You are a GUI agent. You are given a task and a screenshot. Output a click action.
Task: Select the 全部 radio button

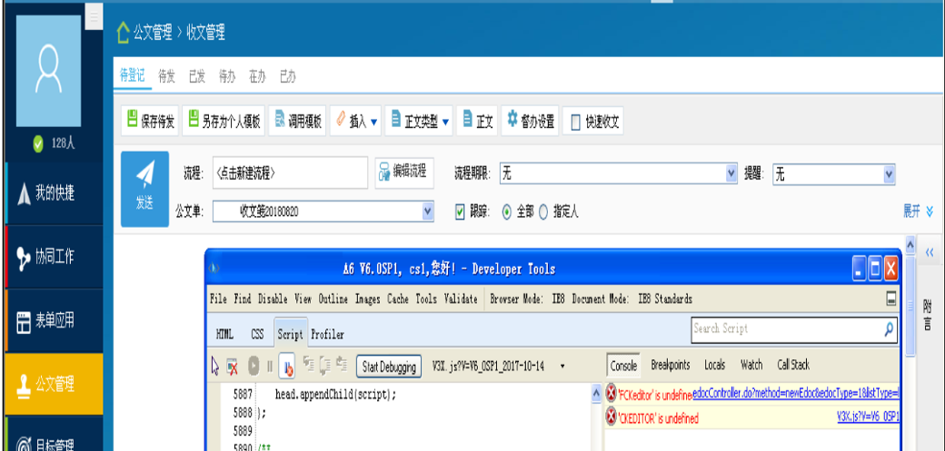point(507,211)
